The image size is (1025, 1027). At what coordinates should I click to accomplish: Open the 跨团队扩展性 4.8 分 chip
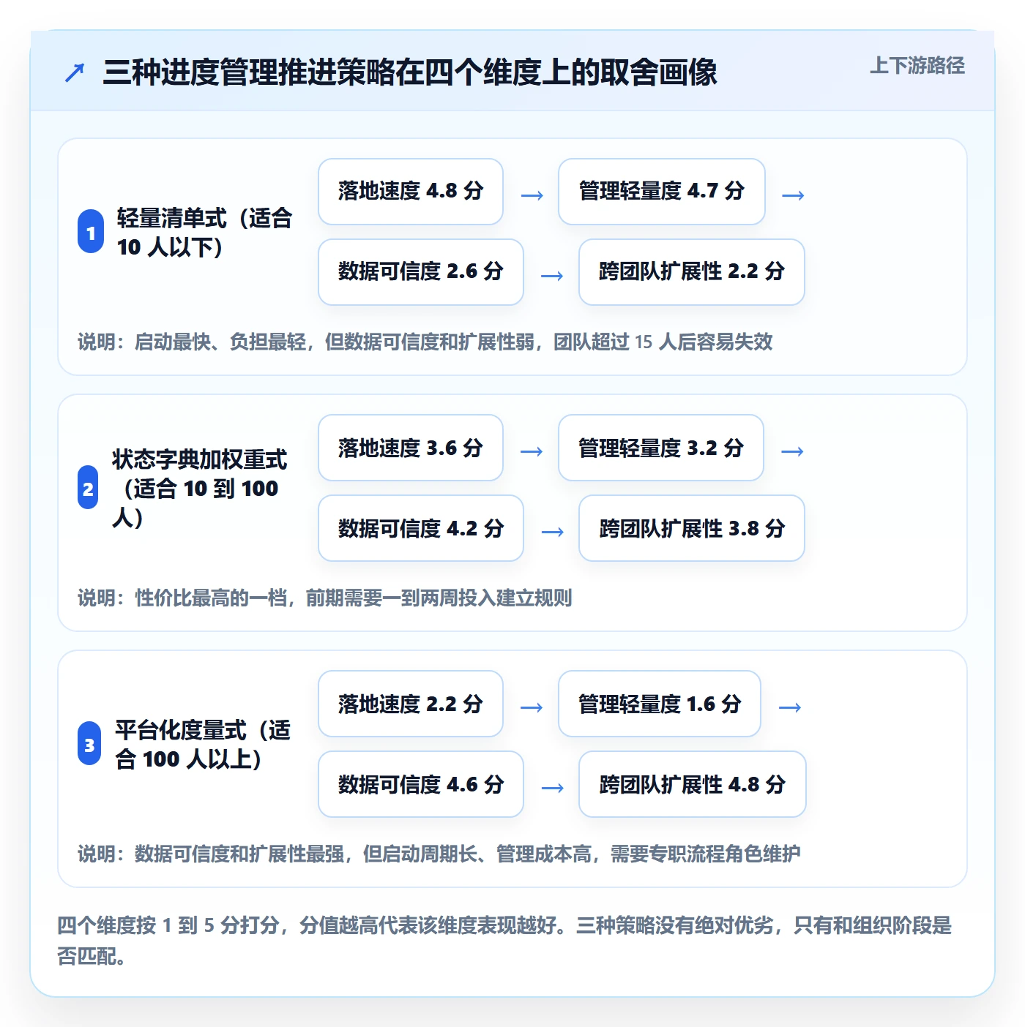(x=693, y=784)
